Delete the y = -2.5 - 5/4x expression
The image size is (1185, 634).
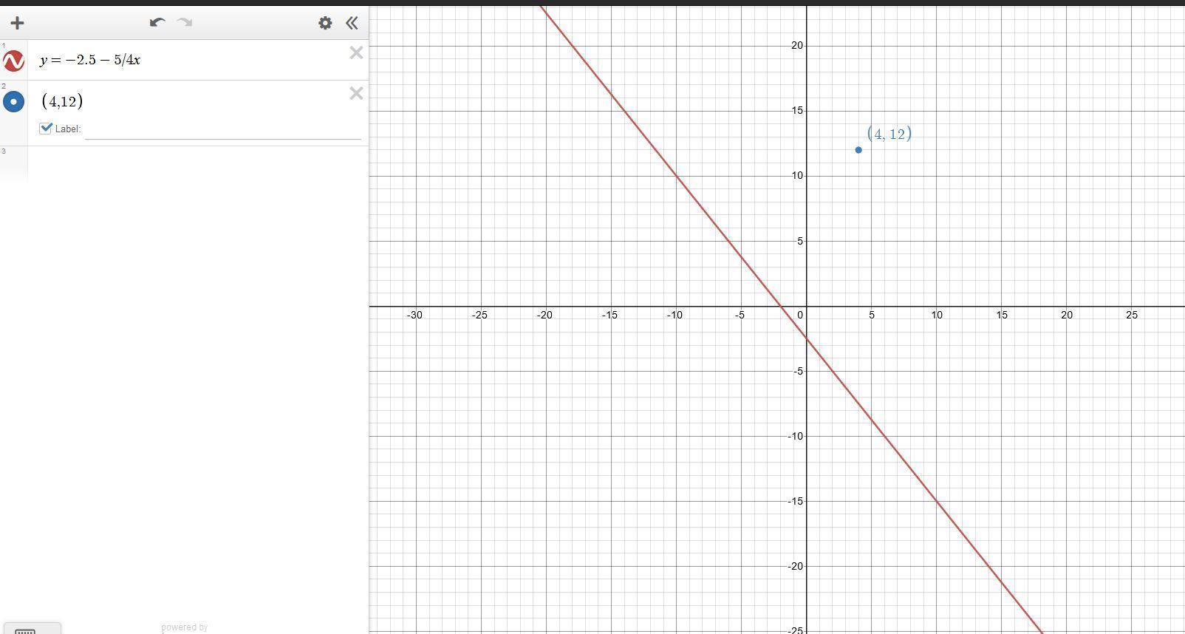coord(356,52)
